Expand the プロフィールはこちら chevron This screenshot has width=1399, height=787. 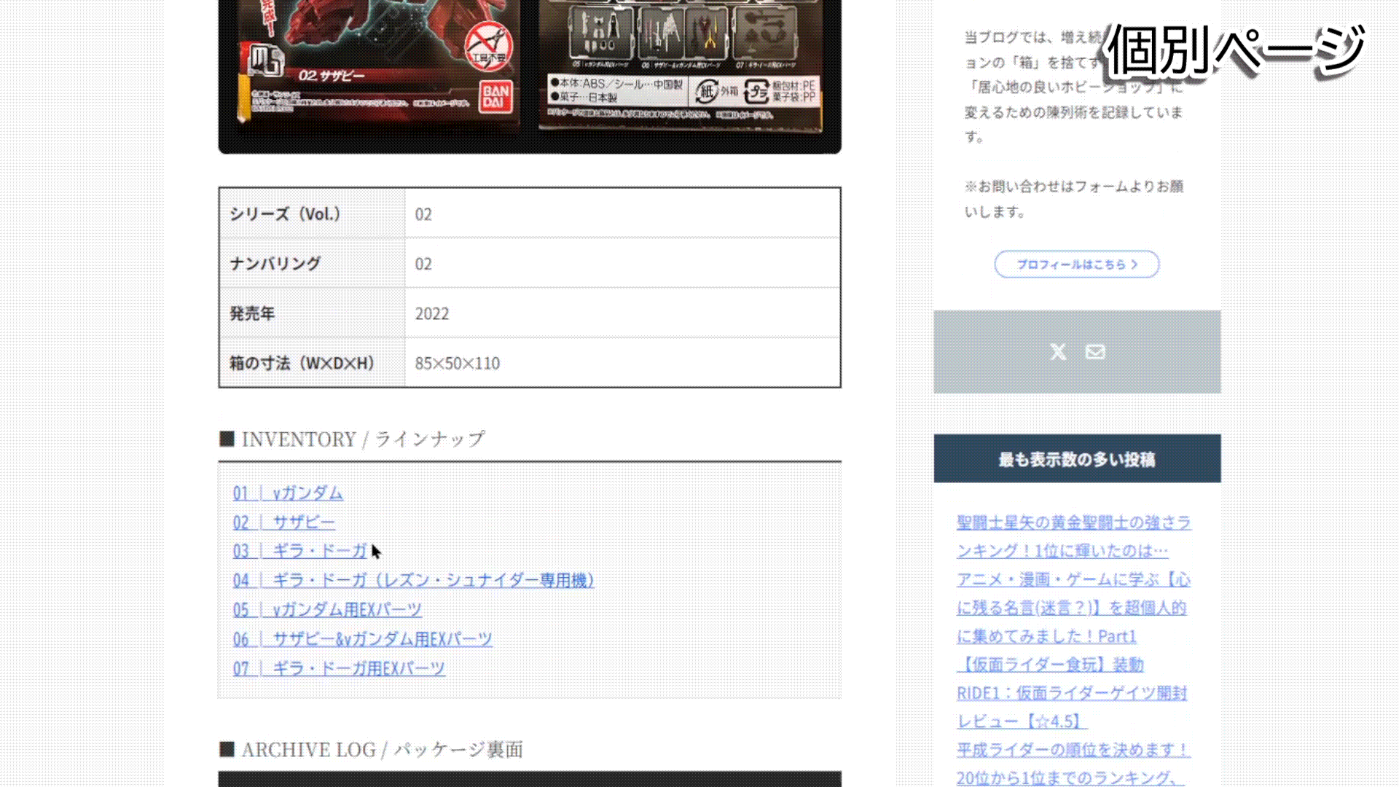pos(1135,265)
